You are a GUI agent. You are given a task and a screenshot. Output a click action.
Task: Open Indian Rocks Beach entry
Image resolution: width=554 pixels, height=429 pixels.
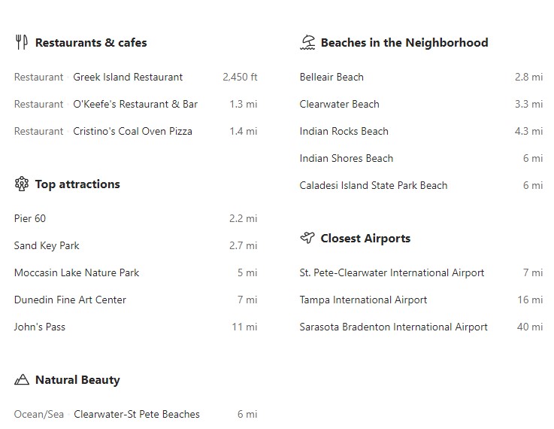[344, 131]
